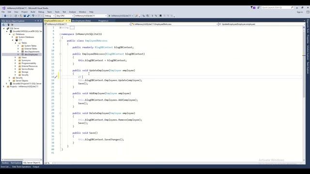This screenshot has height=174, width=310.
Task: Click the account icon next to Sign in
Action: (x=308, y=12)
